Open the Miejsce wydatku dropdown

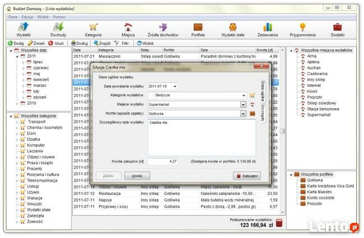(243, 104)
